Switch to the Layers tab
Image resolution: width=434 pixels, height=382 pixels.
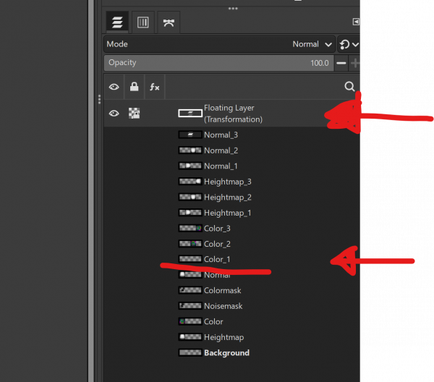coord(117,22)
